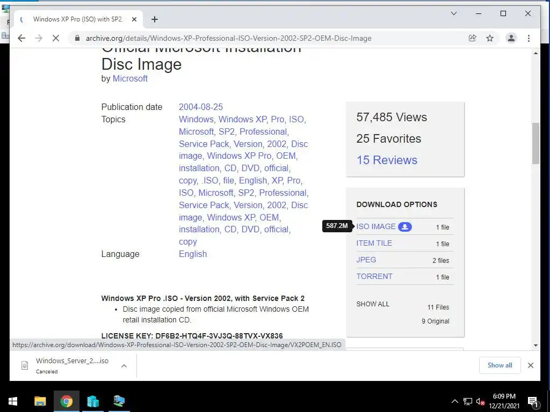The image size is (550, 412).
Task: Open the virtual machine manager taskbar icon
Action: coord(119,401)
